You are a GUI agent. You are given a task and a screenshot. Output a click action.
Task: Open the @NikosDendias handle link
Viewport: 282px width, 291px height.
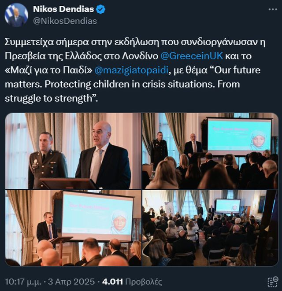pos(65,21)
